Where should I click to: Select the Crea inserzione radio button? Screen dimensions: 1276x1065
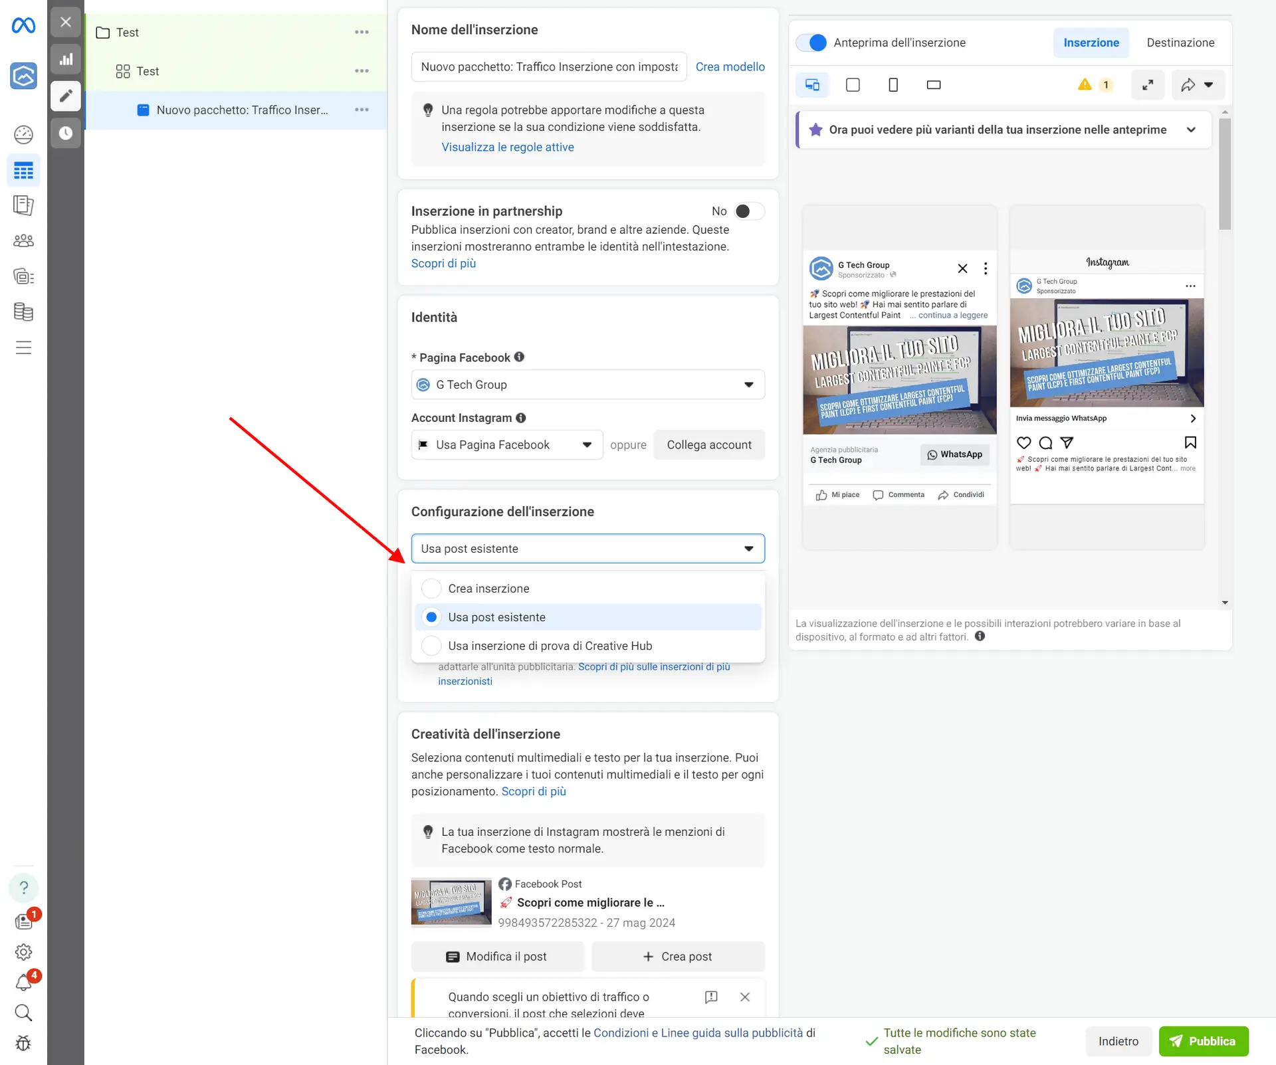[x=431, y=588]
